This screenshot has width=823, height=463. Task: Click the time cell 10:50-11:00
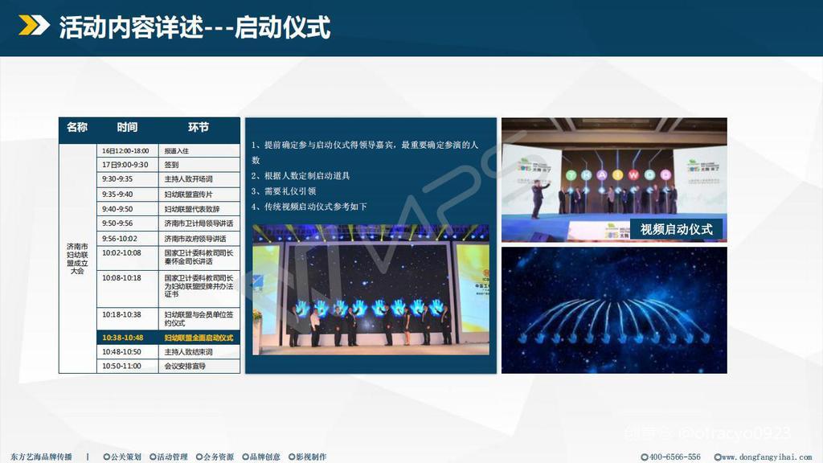click(x=128, y=366)
